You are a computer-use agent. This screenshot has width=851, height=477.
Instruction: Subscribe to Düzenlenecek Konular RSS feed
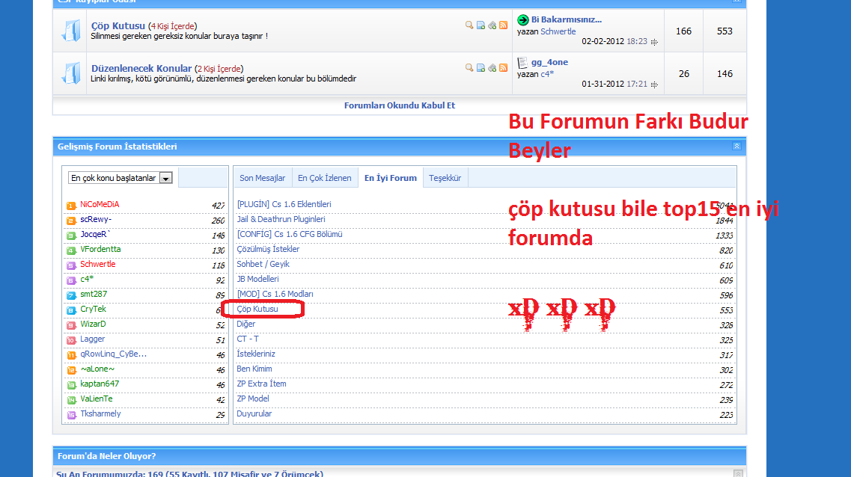point(503,67)
